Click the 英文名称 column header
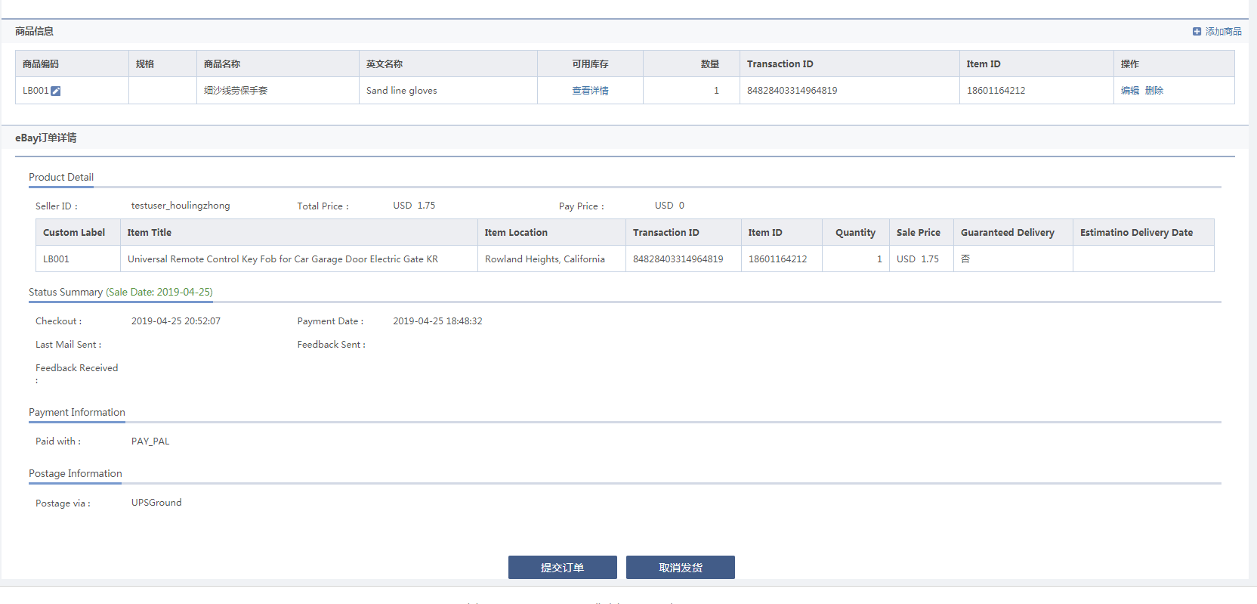This screenshot has height=604, width=1257. (x=448, y=64)
